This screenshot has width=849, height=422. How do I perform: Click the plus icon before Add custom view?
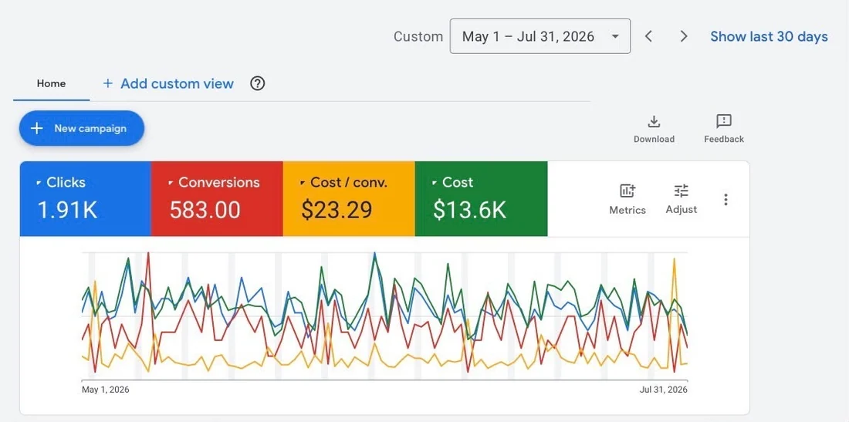[108, 83]
